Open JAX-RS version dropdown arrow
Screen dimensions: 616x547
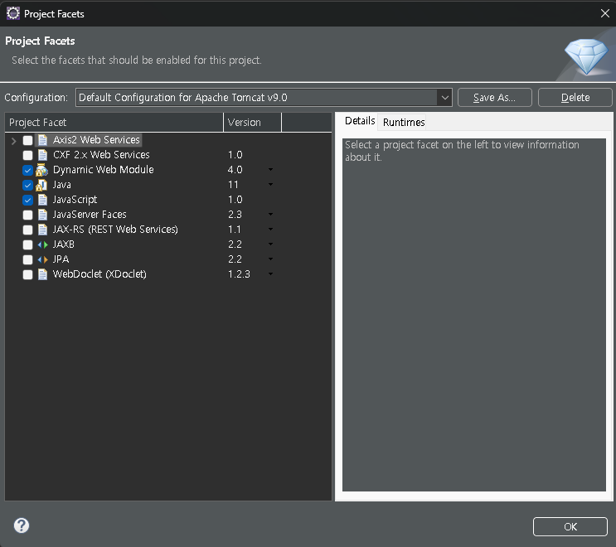tap(270, 230)
